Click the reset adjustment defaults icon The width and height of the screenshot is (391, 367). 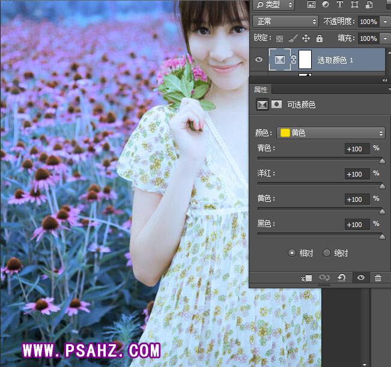coord(341,278)
